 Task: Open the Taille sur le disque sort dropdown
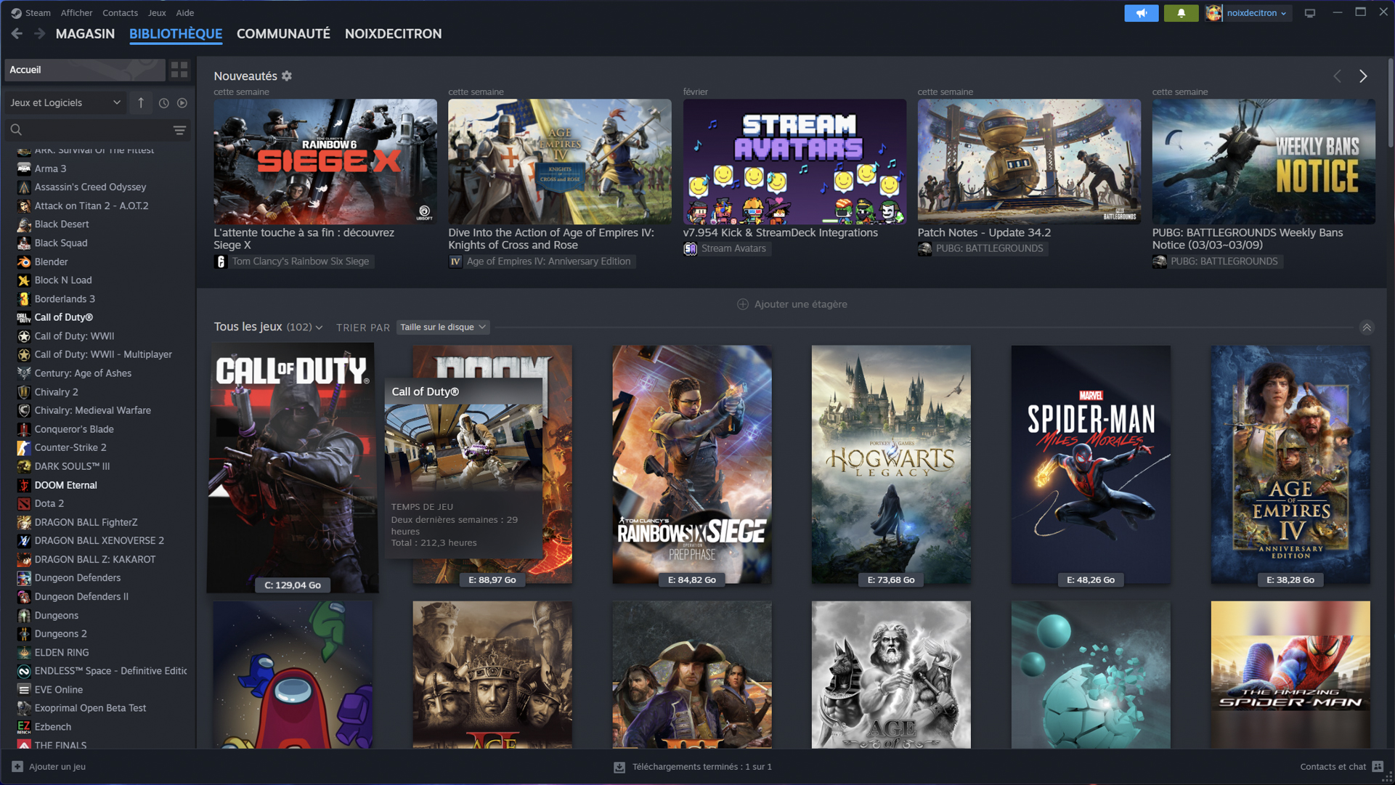443,328
